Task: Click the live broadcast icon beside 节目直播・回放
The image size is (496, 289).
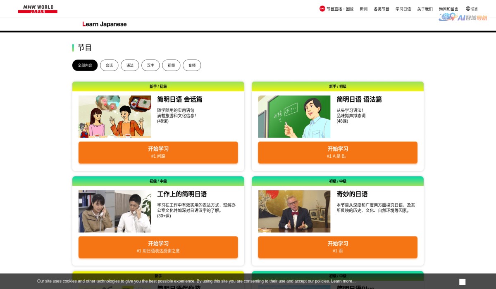Action: (x=322, y=8)
